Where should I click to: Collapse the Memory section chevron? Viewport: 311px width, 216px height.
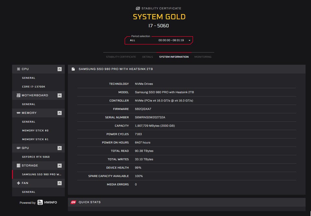click(x=59, y=113)
